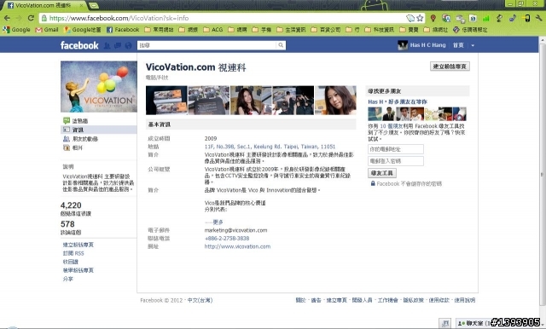
Task: Click the SSL padlock in address bar
Action: pyautogui.click(x=44, y=18)
